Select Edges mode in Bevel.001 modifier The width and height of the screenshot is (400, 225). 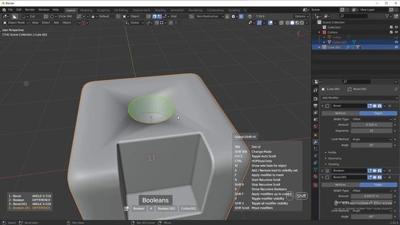[378, 185]
